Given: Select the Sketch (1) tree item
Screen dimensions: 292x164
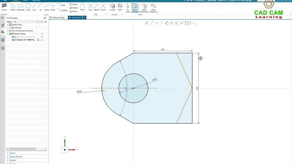Looking at the screenshot, I should pos(26,40).
